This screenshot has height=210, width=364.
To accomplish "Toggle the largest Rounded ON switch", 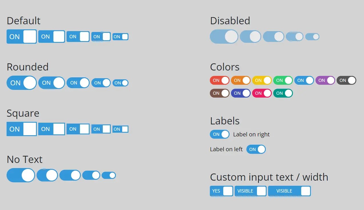I will pyautogui.click(x=21, y=83).
